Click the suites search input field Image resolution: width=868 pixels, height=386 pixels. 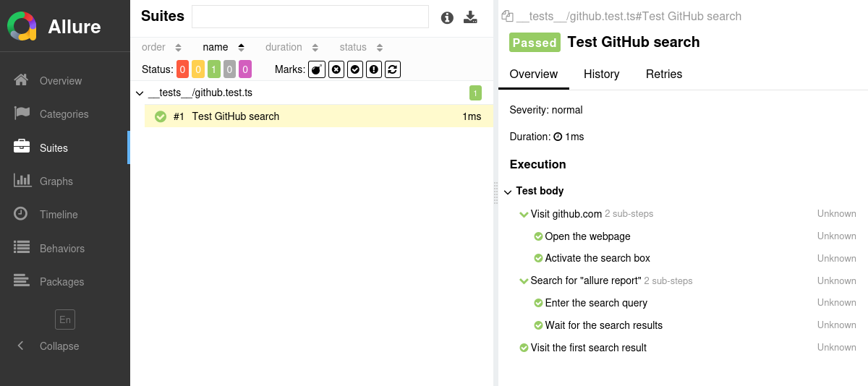[310, 17]
